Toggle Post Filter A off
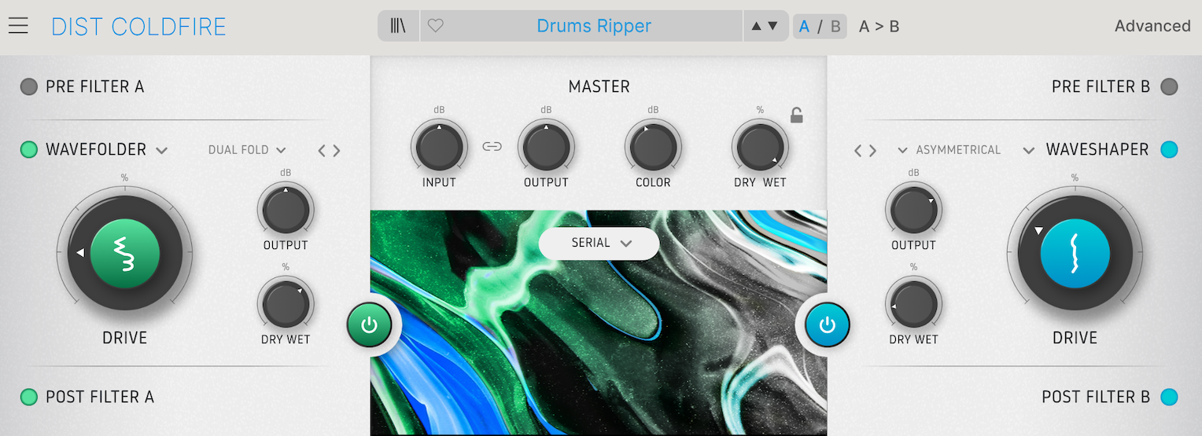1202x436 pixels. click(x=29, y=397)
